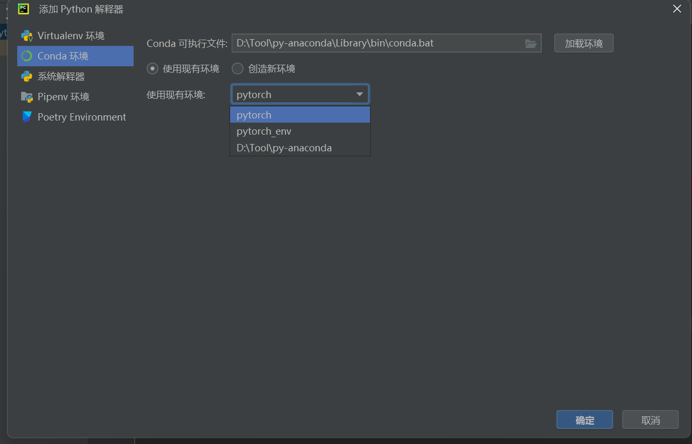Click the green Conda ring icon
Screen dimensions: 692x444
27,56
